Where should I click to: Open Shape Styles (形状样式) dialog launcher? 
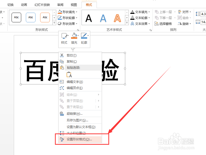click(78, 30)
